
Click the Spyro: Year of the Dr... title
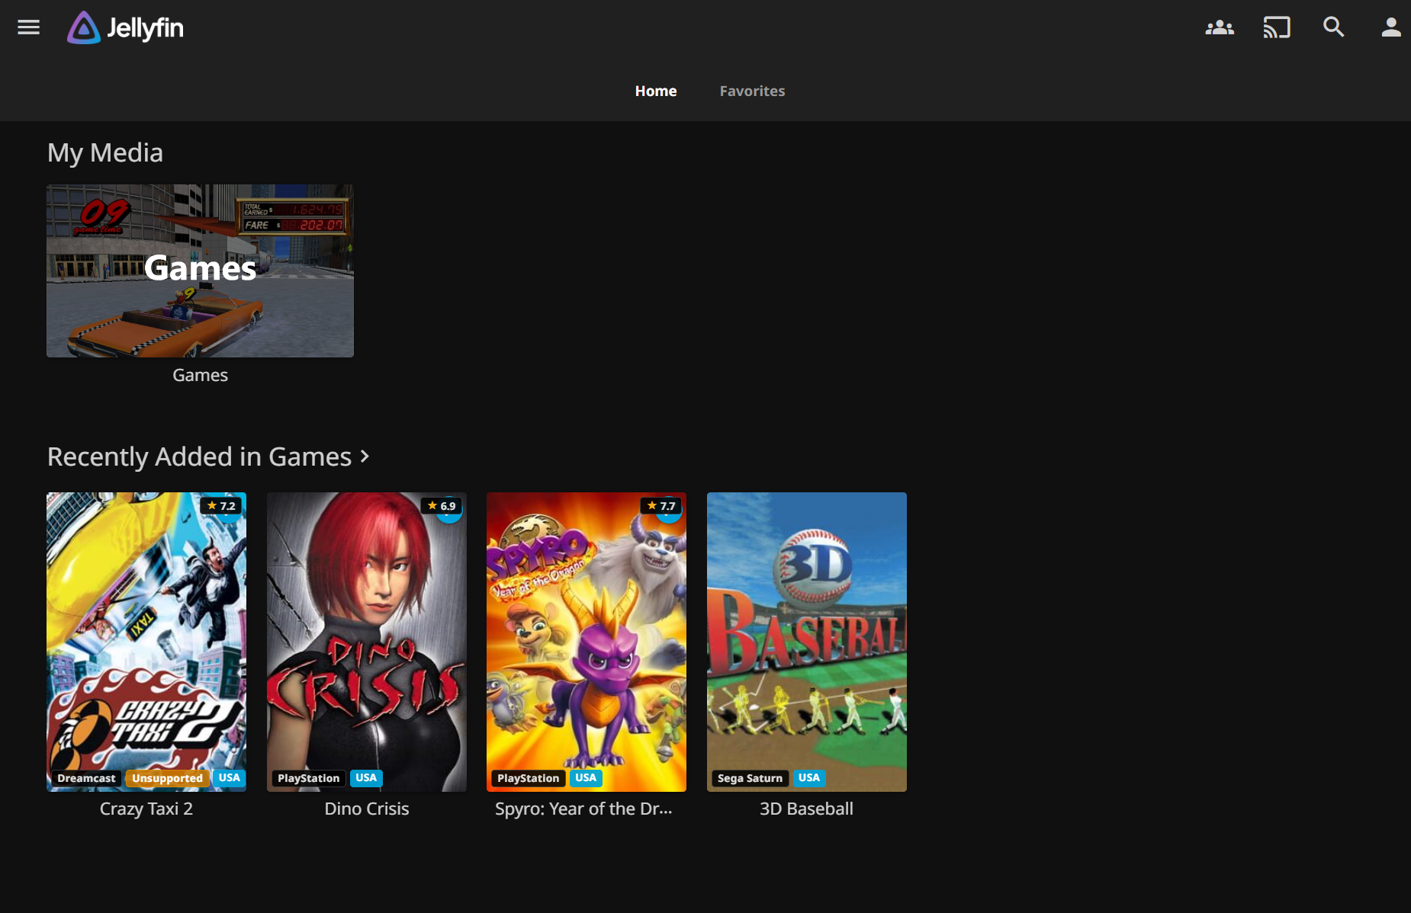[x=583, y=809]
